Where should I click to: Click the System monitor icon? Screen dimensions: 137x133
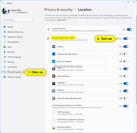click(5, 27)
